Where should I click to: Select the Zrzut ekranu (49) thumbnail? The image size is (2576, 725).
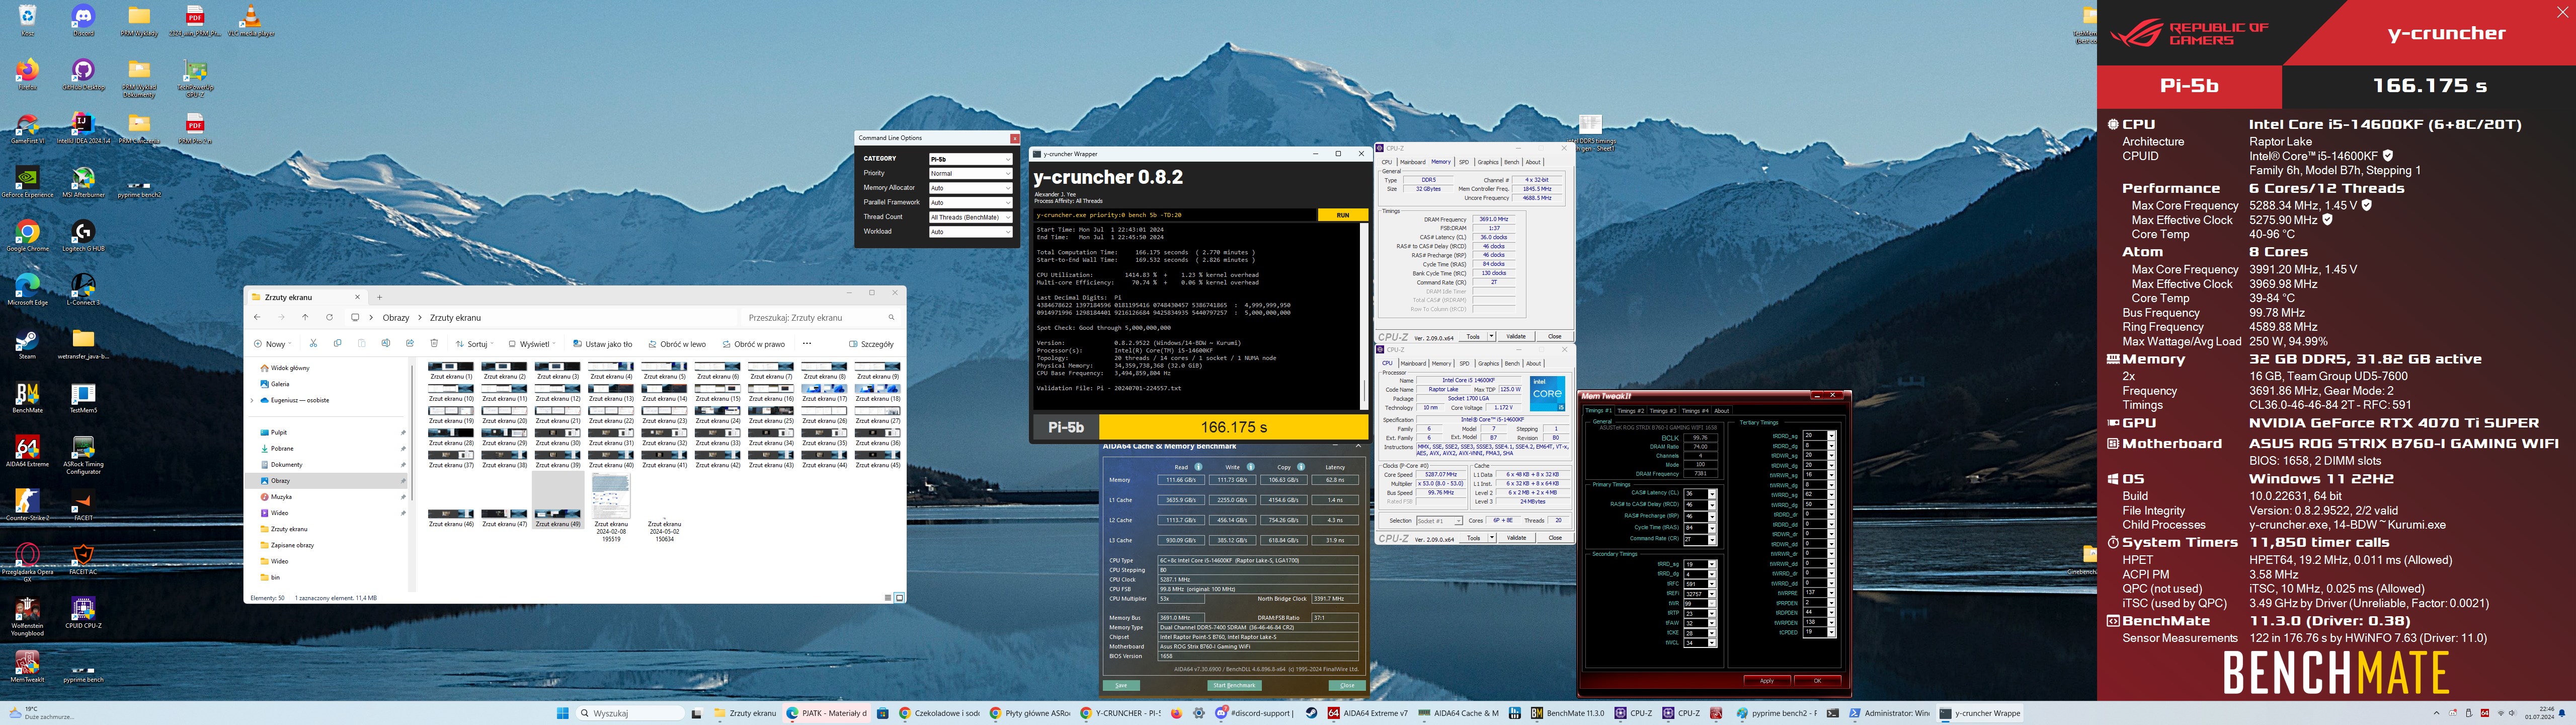(558, 498)
